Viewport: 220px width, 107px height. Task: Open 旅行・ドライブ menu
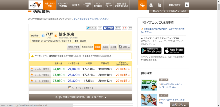point(108,5)
